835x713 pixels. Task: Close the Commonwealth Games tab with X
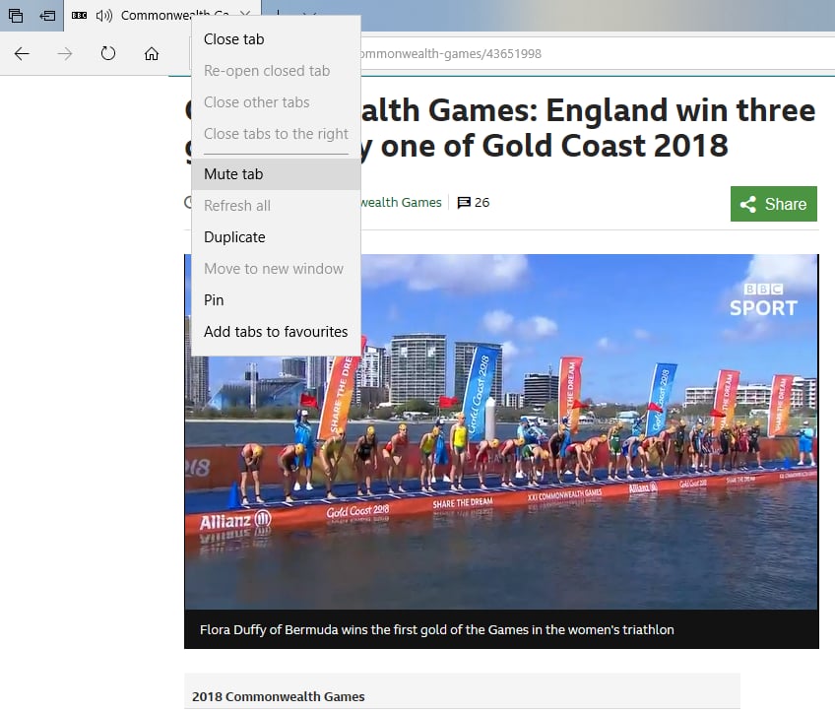pos(245,15)
